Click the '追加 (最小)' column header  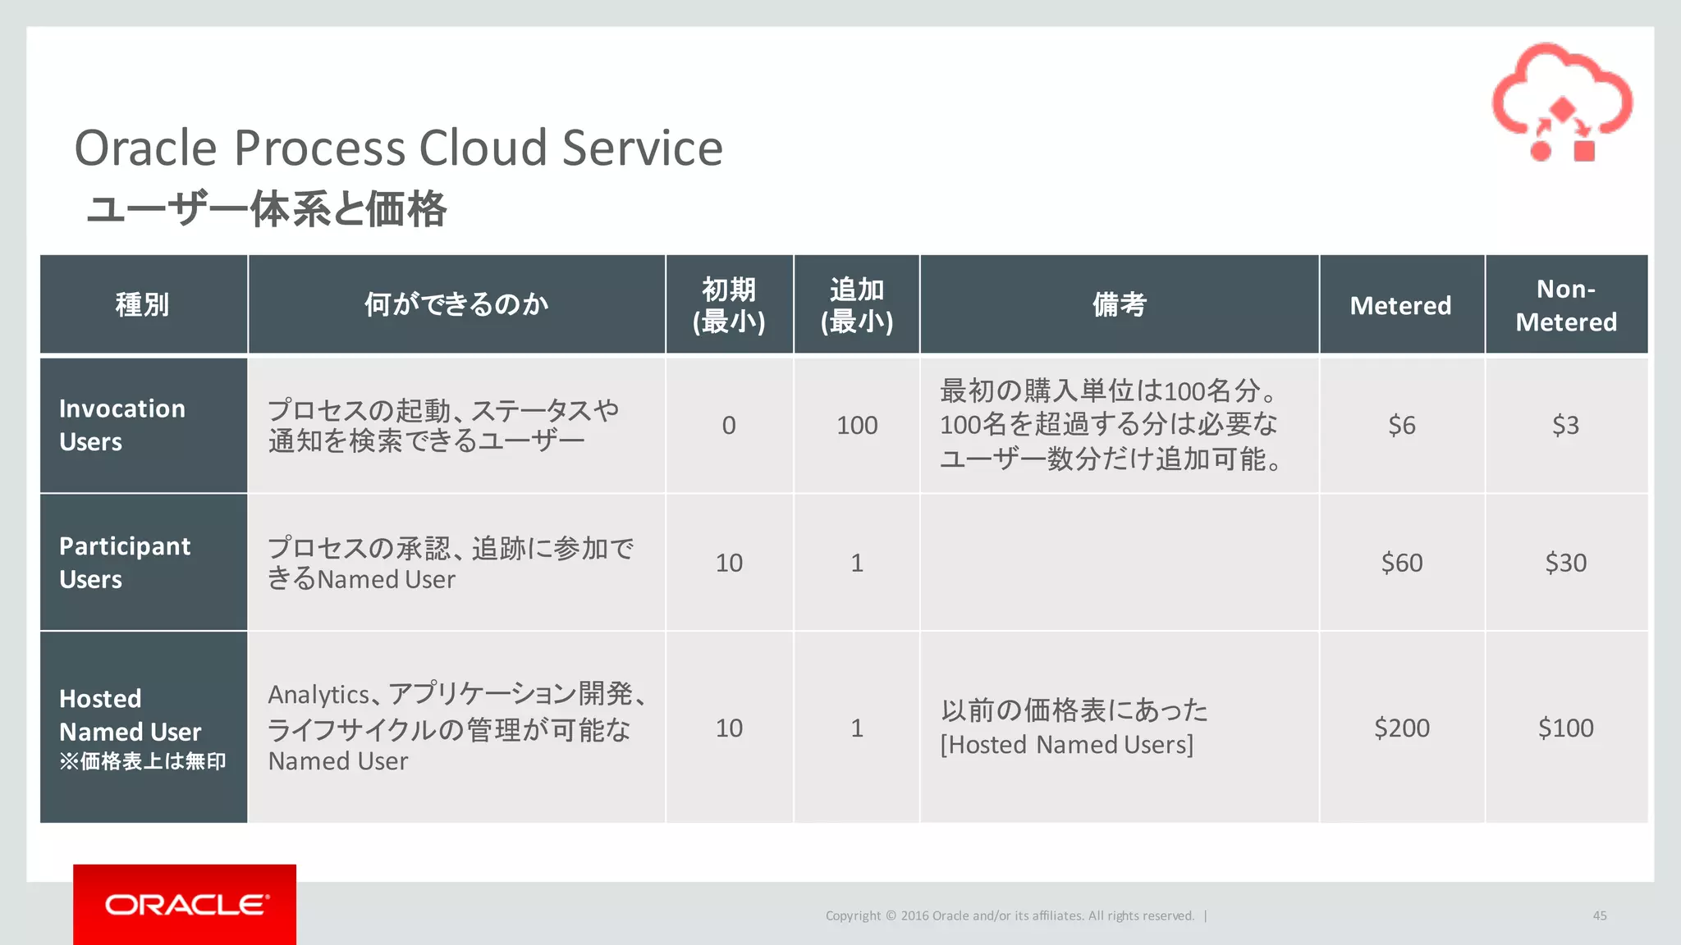tap(857, 304)
